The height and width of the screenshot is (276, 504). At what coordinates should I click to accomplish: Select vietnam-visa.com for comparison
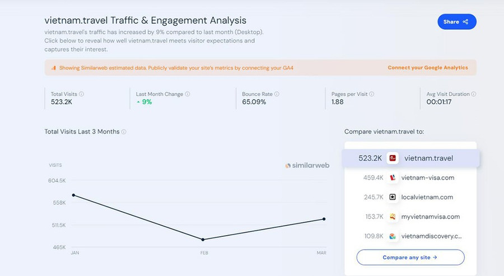click(429, 178)
